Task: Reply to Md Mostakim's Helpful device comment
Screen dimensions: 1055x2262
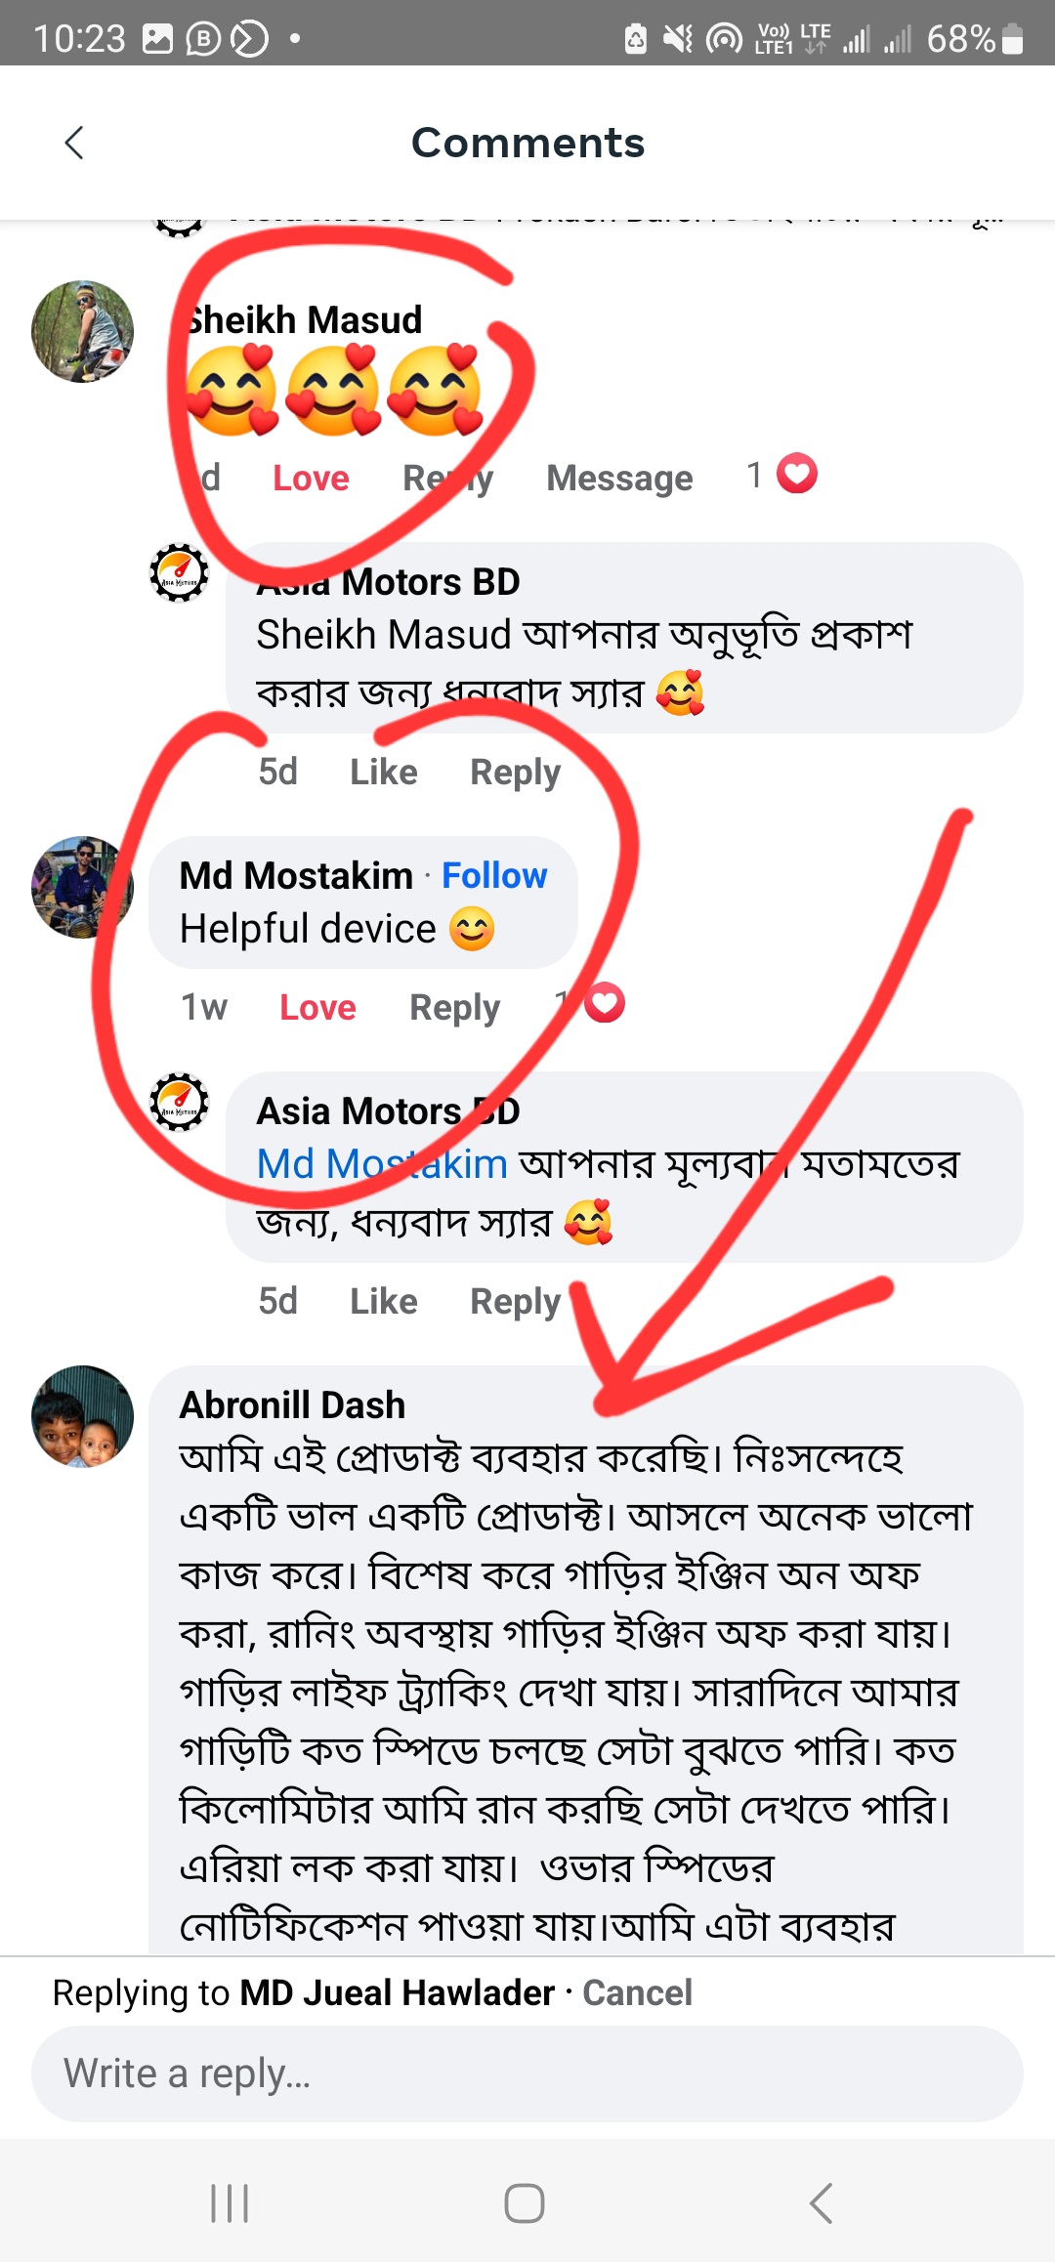Action: (x=454, y=1008)
